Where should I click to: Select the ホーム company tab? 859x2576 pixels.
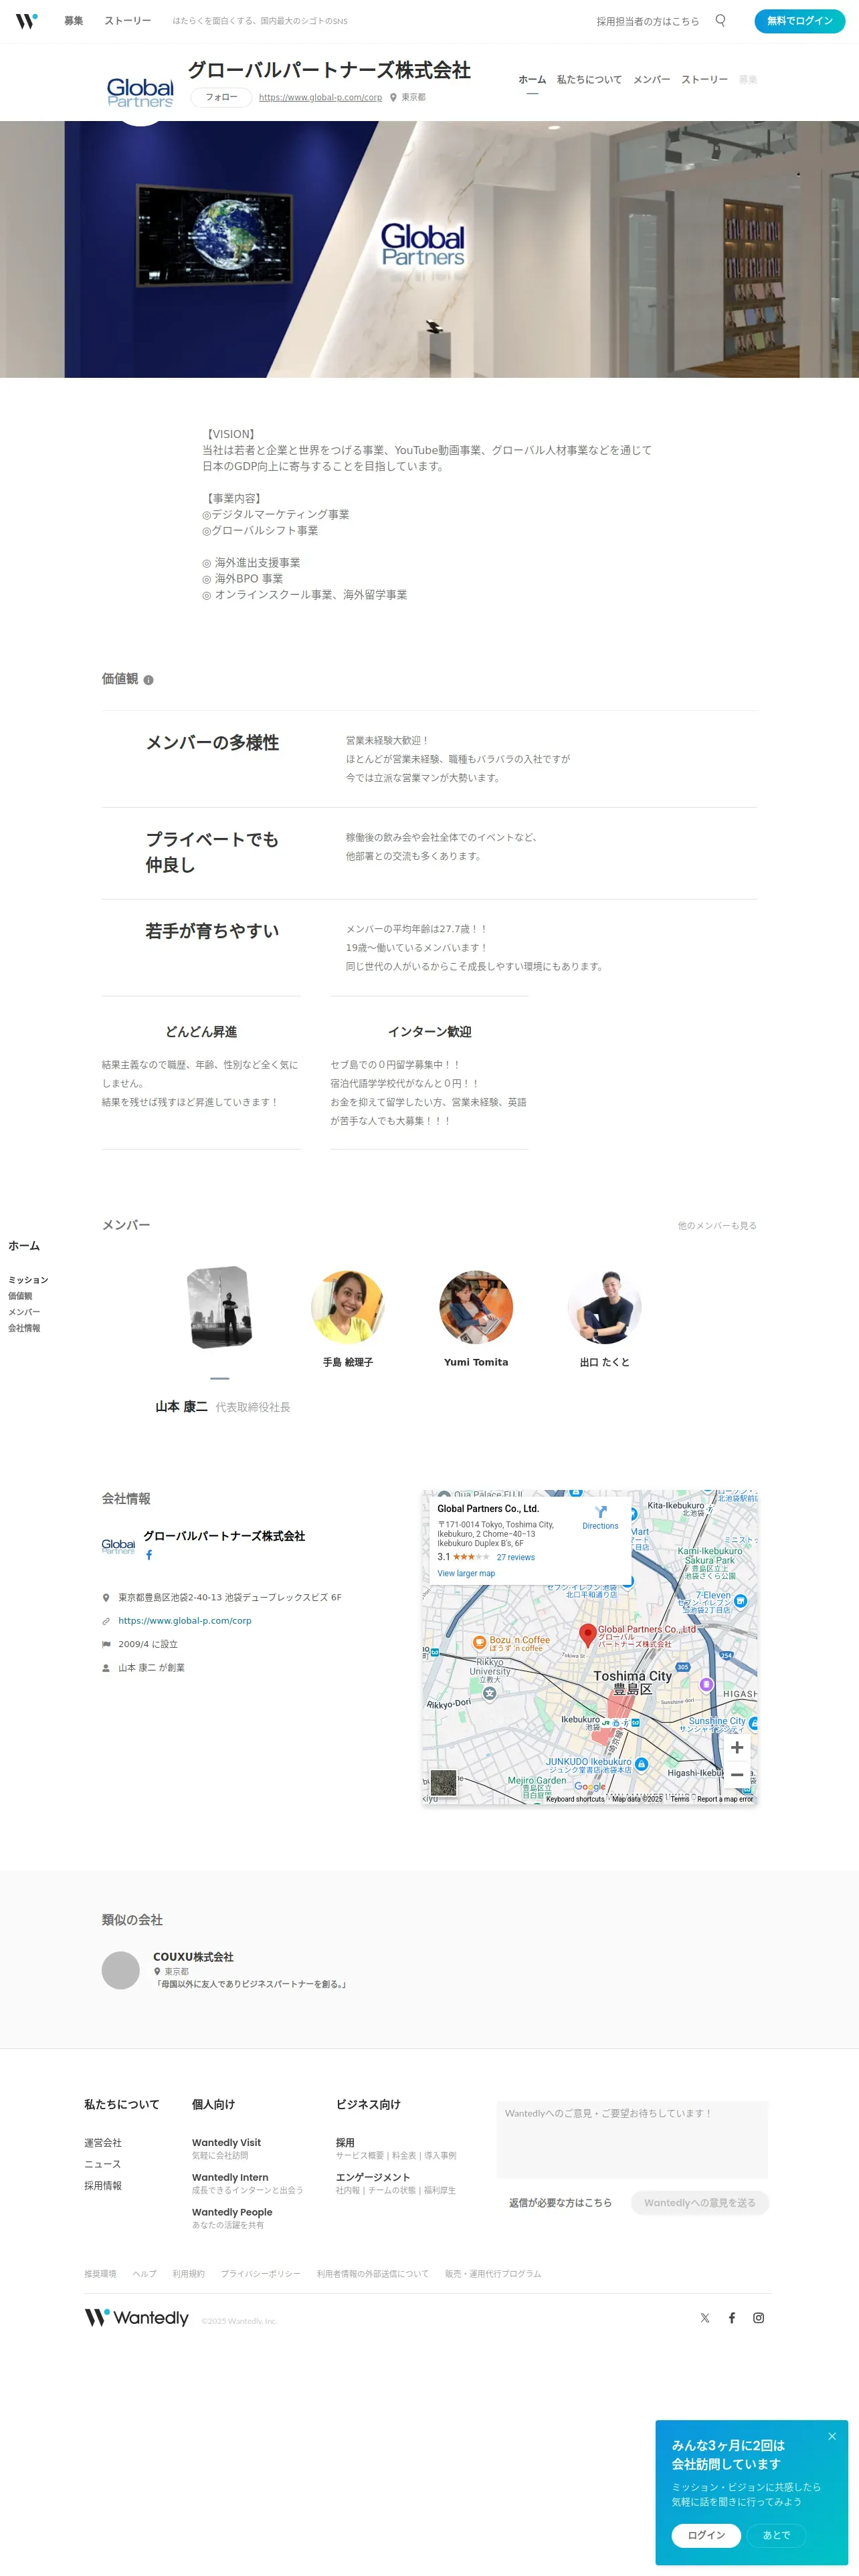click(x=532, y=80)
